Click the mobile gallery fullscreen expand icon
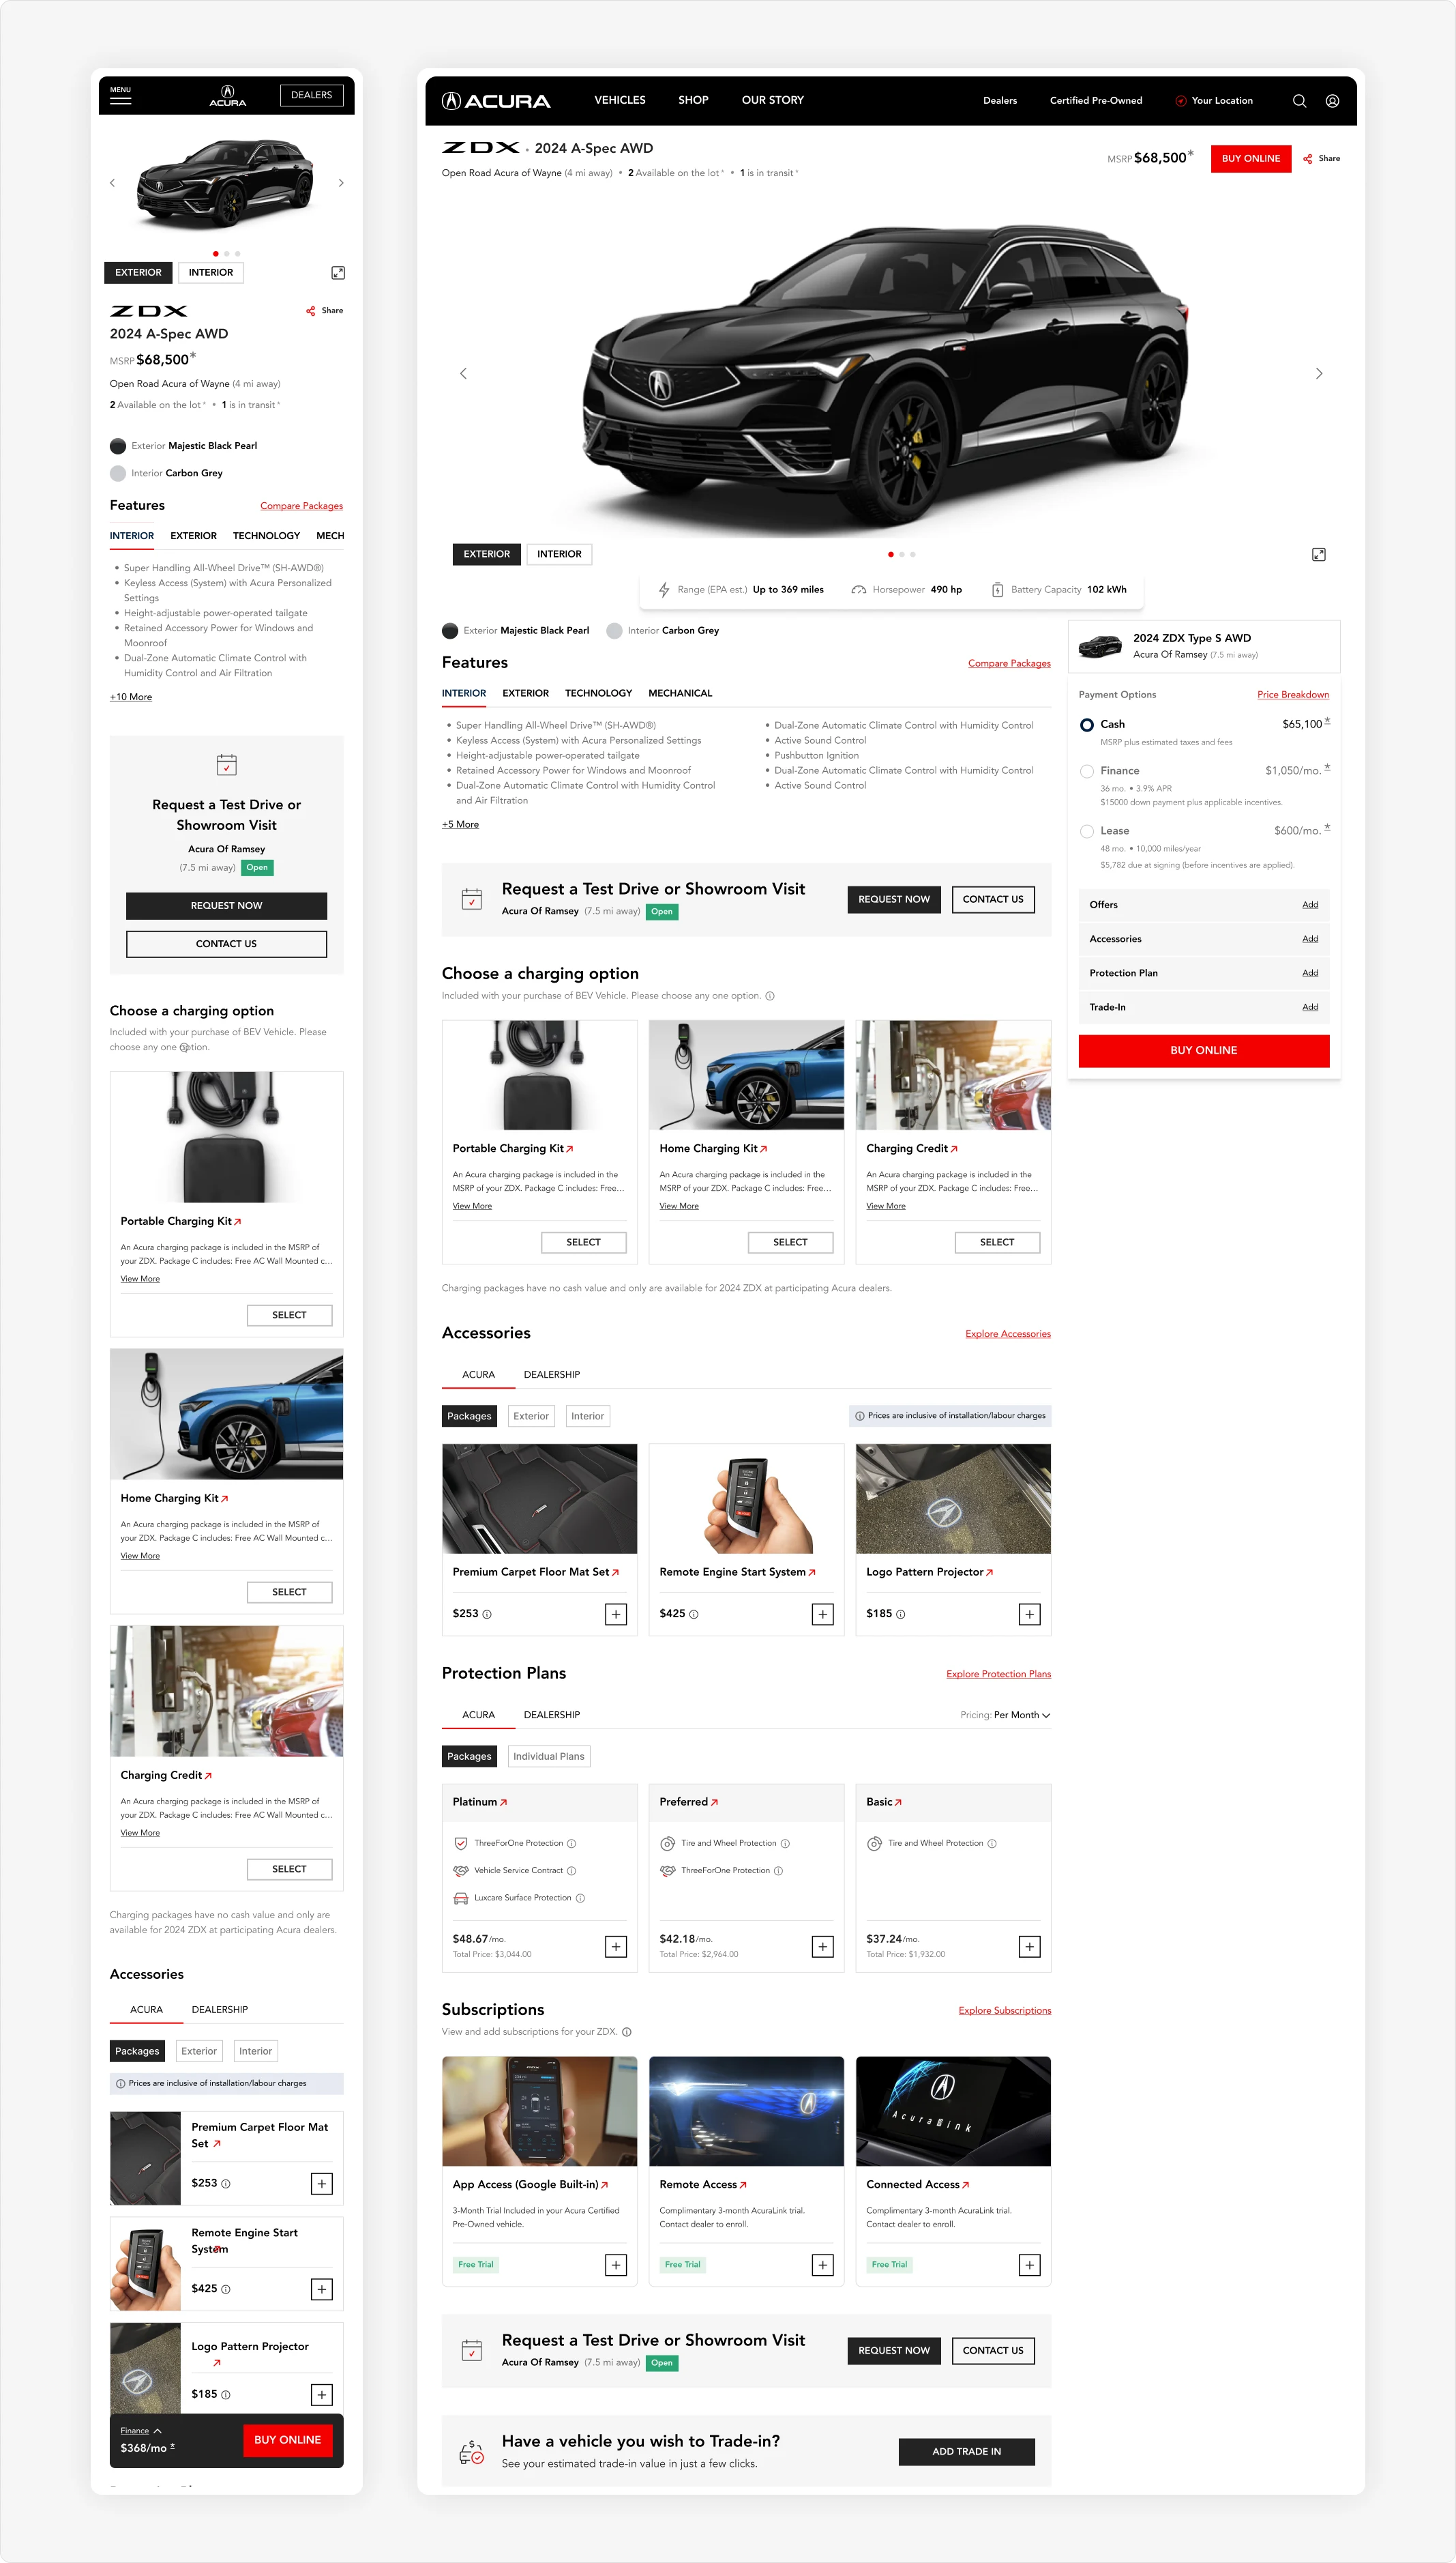This screenshot has width=1456, height=2563. (x=338, y=273)
